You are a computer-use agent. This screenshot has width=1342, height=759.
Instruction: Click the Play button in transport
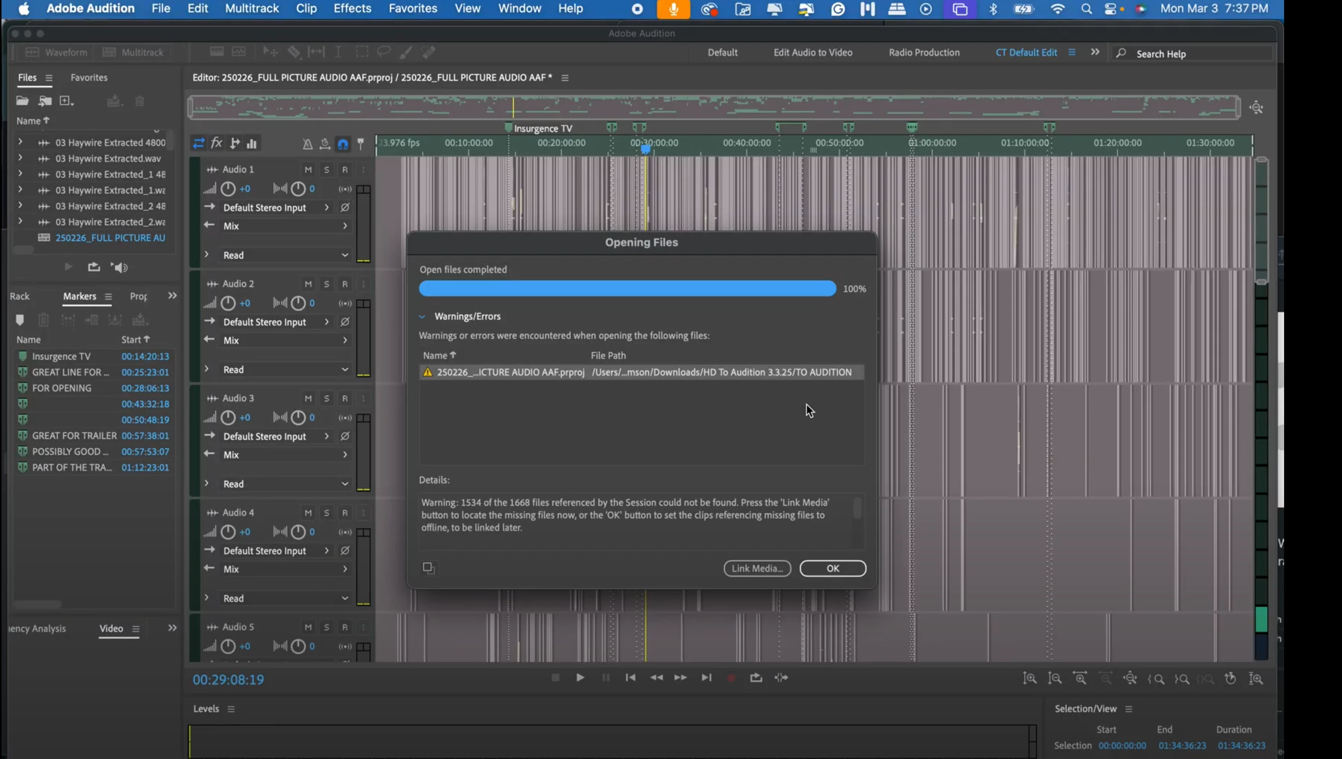click(580, 678)
